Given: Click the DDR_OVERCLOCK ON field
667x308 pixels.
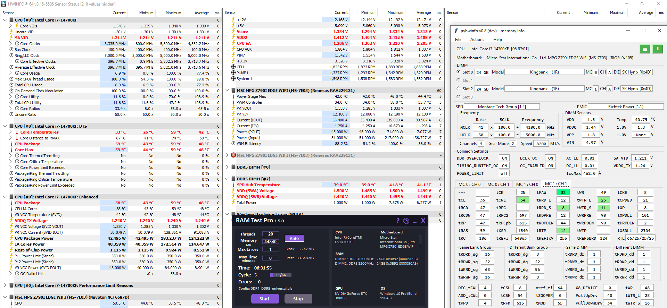Looking at the screenshot, I should pos(504,158).
